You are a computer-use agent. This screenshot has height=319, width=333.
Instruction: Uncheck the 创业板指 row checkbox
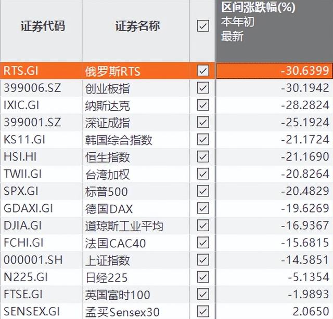[203, 88]
